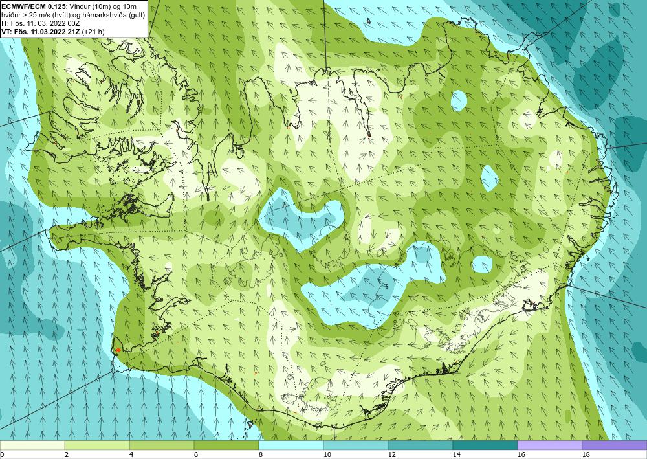Click the aqua 10–12 m/s legend swatch
The height and width of the screenshot is (459, 647).
356,445
